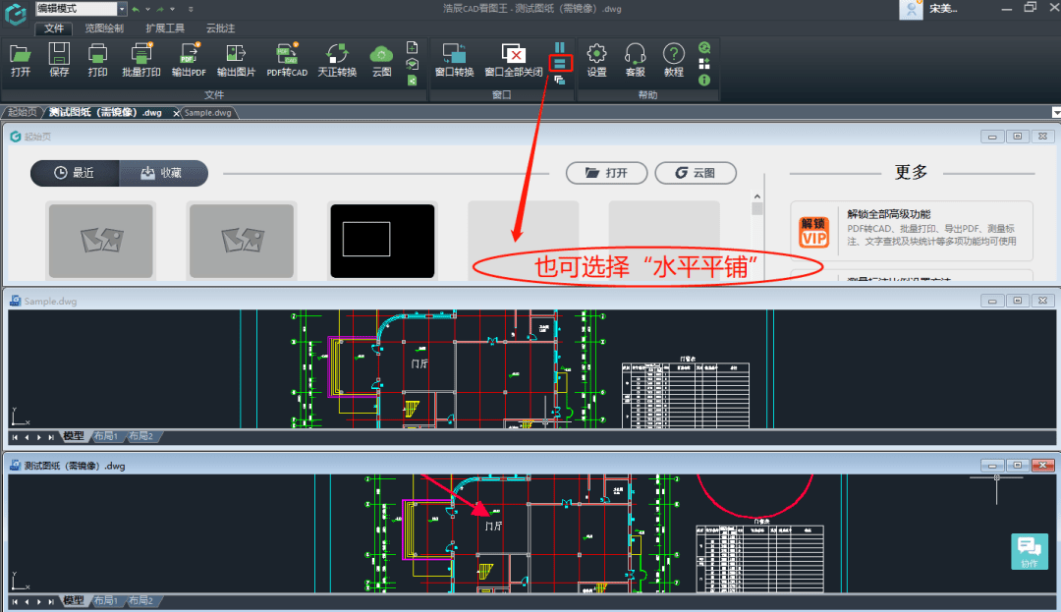The image size is (1061, 612).
Task: Click the 打开 button on start page
Action: pos(606,173)
